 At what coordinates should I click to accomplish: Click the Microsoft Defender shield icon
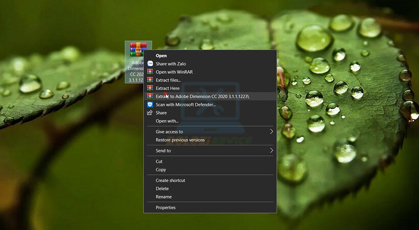coord(150,105)
